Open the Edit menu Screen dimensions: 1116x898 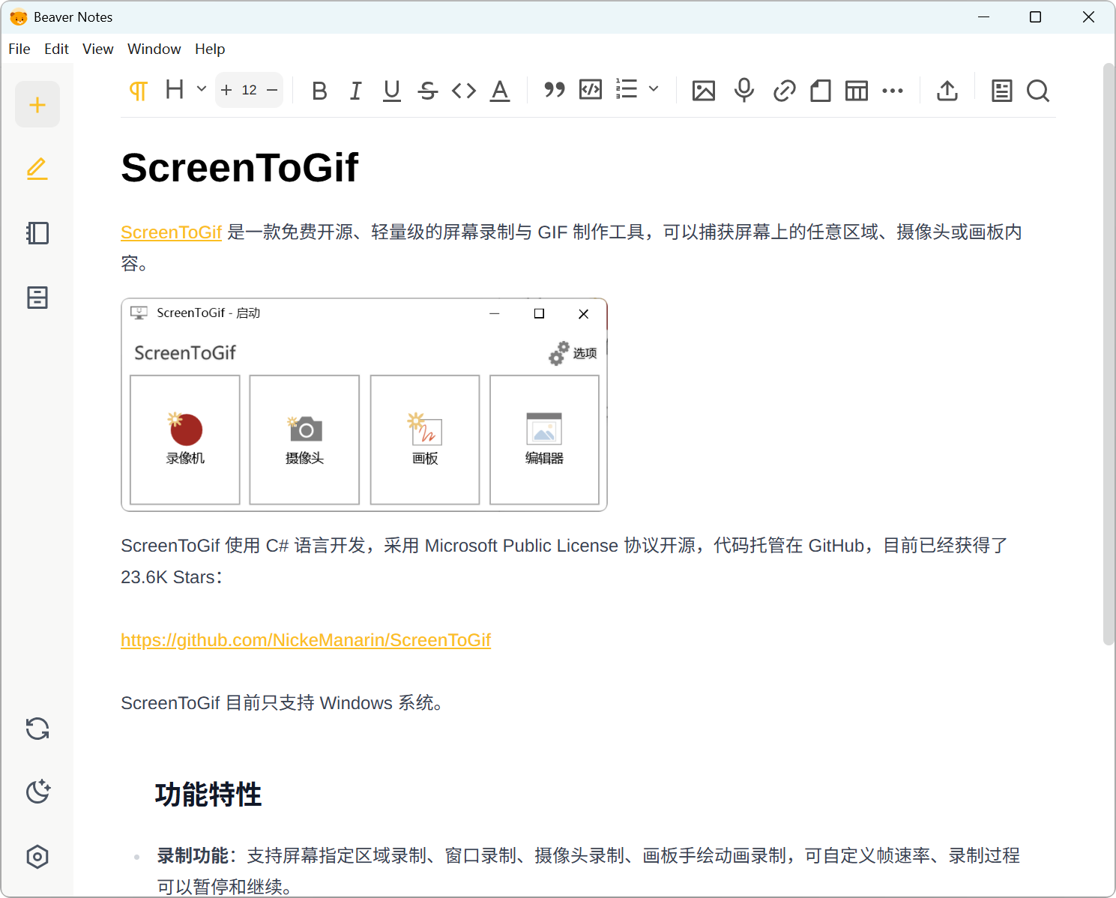(x=56, y=49)
